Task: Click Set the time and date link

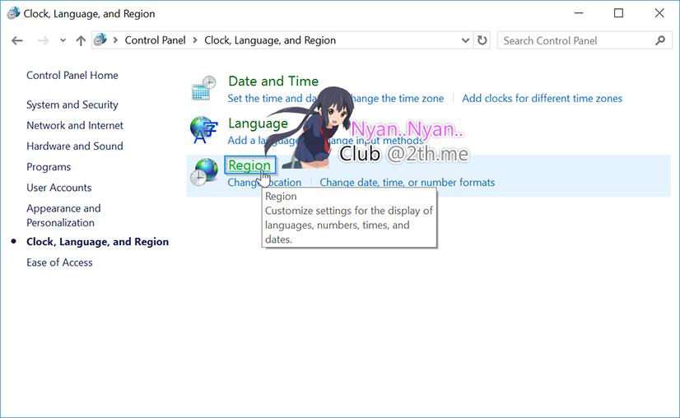Action: point(272,99)
